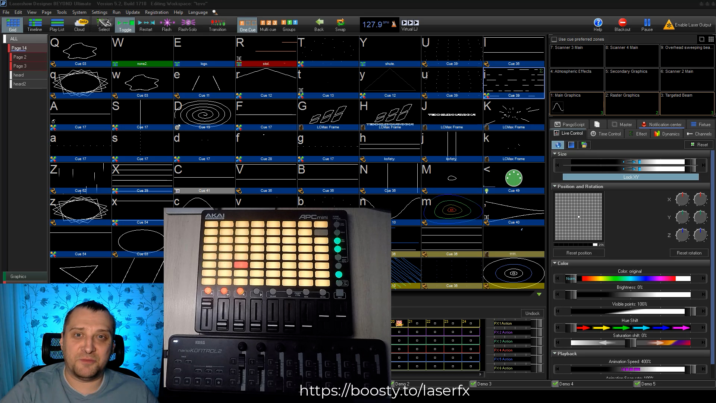Check Use cue preferred zones
716x403 pixels.
pyautogui.click(x=554, y=39)
